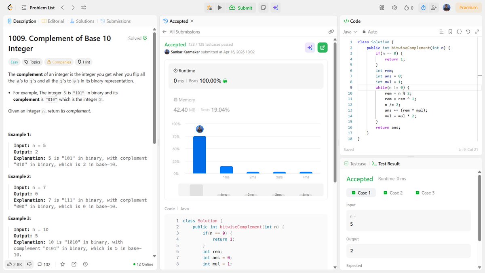Click the green edit solution button

point(323,48)
